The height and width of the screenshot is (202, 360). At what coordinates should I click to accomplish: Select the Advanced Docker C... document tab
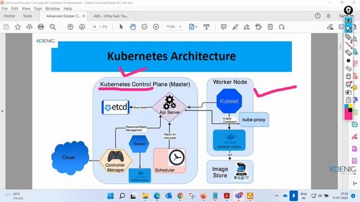click(63, 16)
